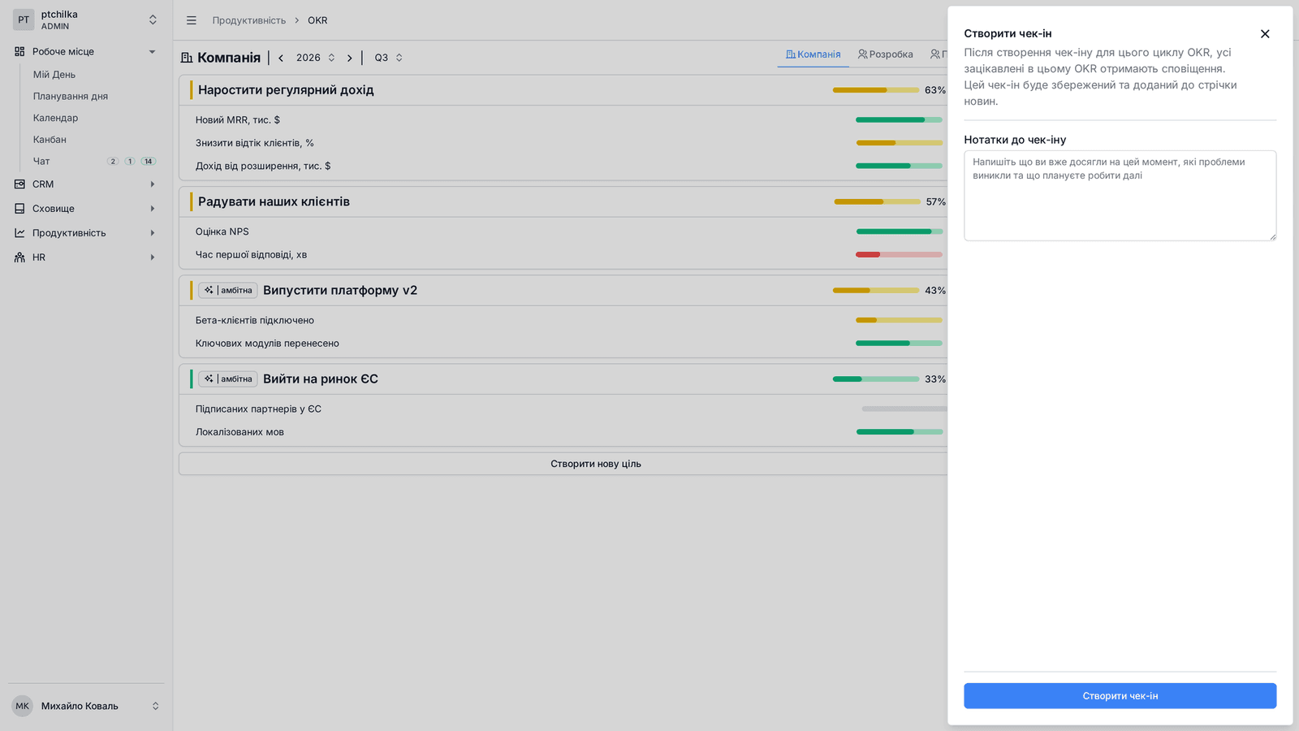
Task: Expand the ptchilka workspace switcher
Action: click(153, 19)
